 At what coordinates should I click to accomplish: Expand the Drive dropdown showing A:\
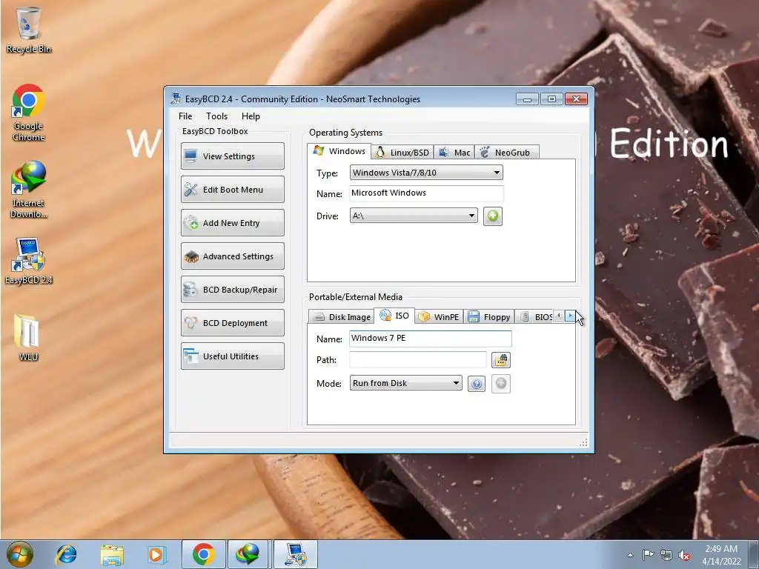pyautogui.click(x=414, y=216)
